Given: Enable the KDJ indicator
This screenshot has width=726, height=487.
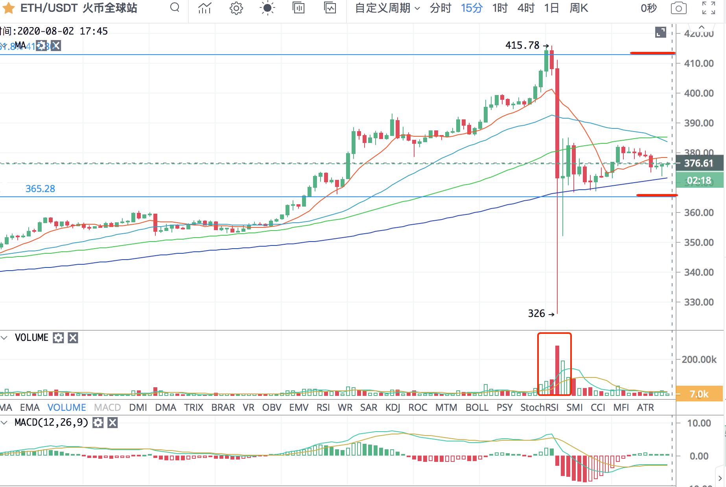Looking at the screenshot, I should 392,408.
